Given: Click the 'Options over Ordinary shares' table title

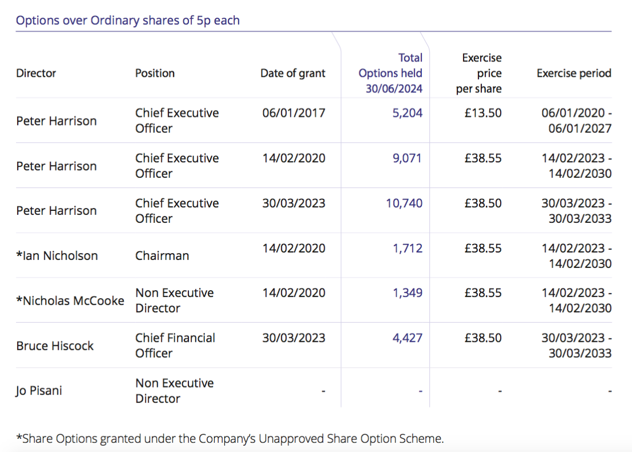Looking at the screenshot, I should pyautogui.click(x=128, y=21).
